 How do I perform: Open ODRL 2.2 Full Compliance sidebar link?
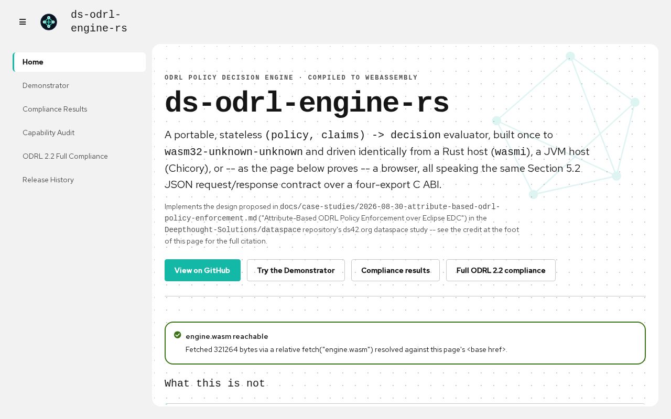[79, 156]
